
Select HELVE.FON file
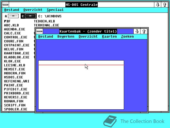(x=14, y=49)
